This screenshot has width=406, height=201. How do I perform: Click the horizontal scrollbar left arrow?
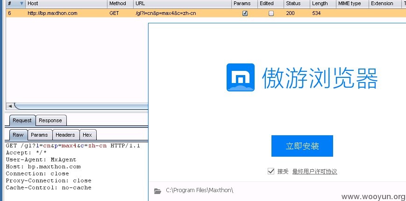pyautogui.click(x=10, y=106)
